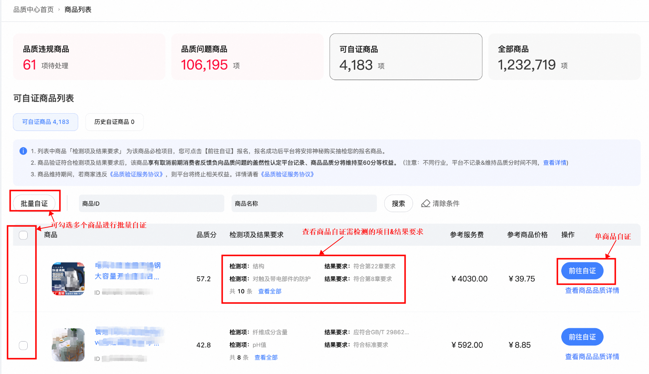Viewport: 649px width, 374px height.
Task: Toggle the select-all checkbox in table header
Action: point(23,235)
